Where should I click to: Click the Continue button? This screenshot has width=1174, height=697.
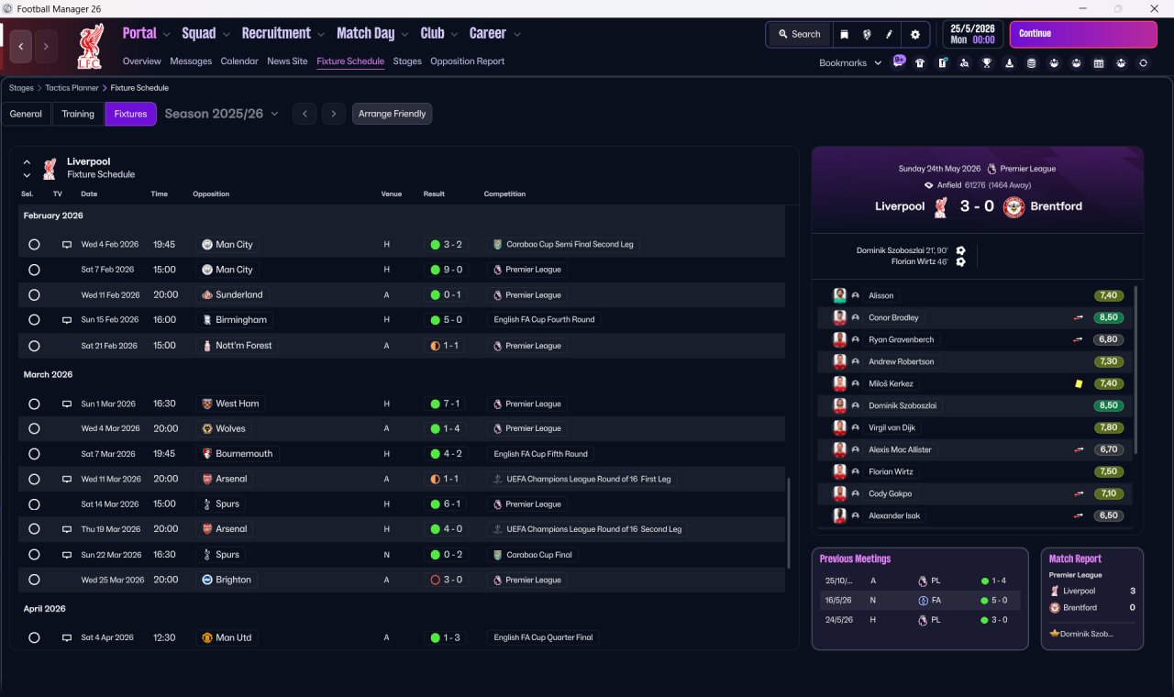[1083, 34]
